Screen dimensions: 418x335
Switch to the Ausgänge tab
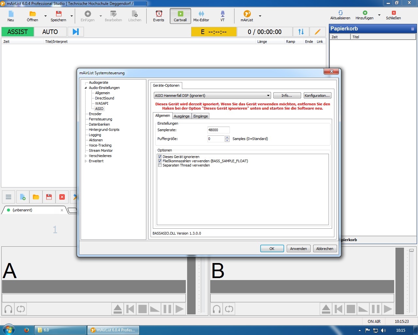click(x=182, y=116)
